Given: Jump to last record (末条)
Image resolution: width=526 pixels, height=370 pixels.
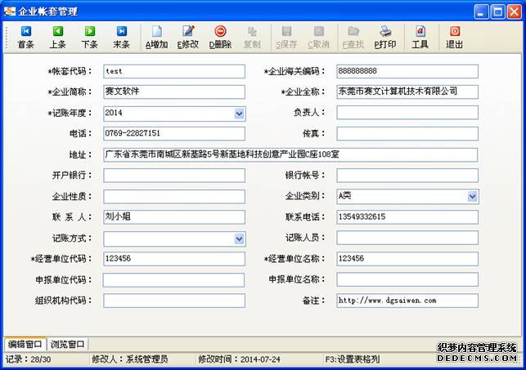Looking at the screenshot, I should [121, 37].
